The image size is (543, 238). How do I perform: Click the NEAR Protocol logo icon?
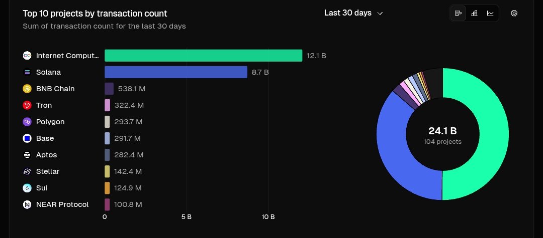point(27,204)
